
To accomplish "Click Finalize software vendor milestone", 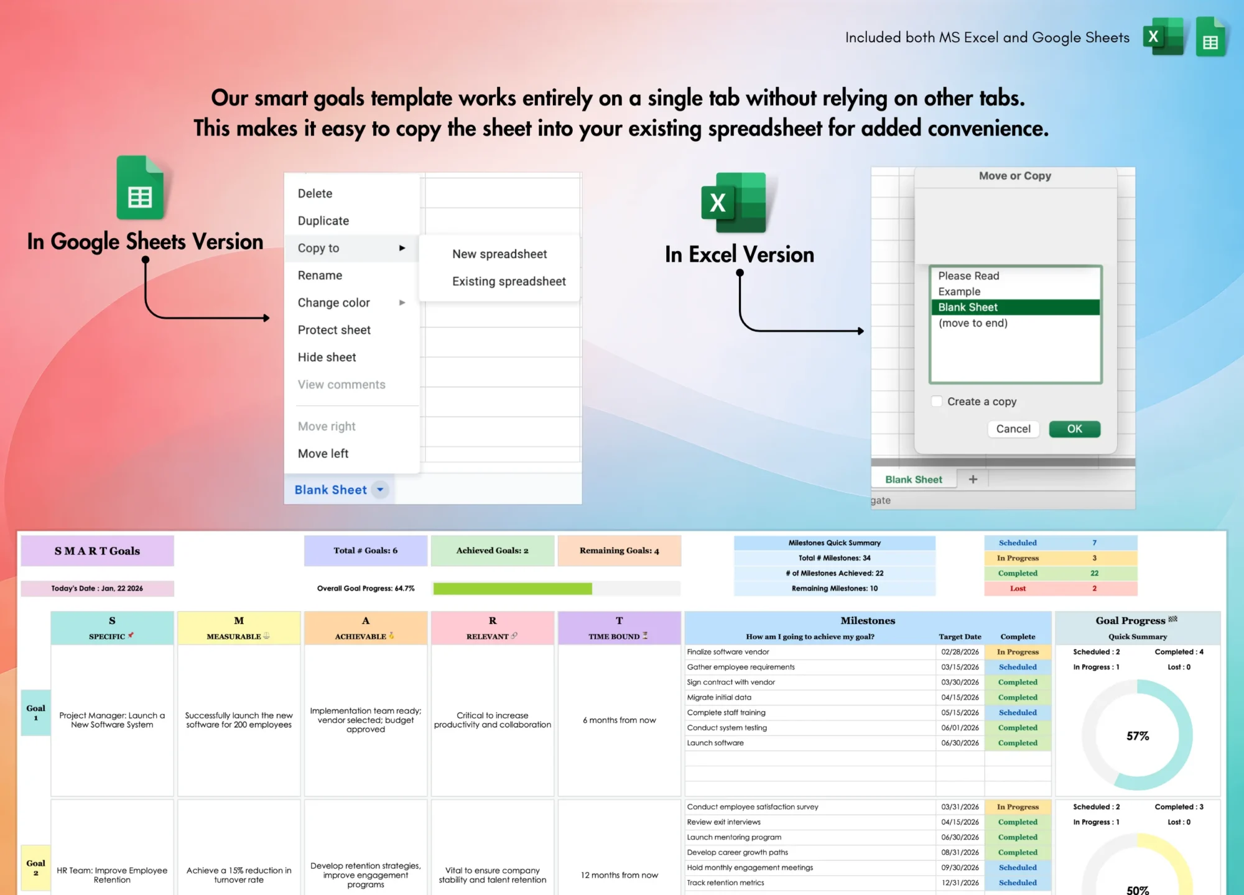I will pyautogui.click(x=810, y=652).
